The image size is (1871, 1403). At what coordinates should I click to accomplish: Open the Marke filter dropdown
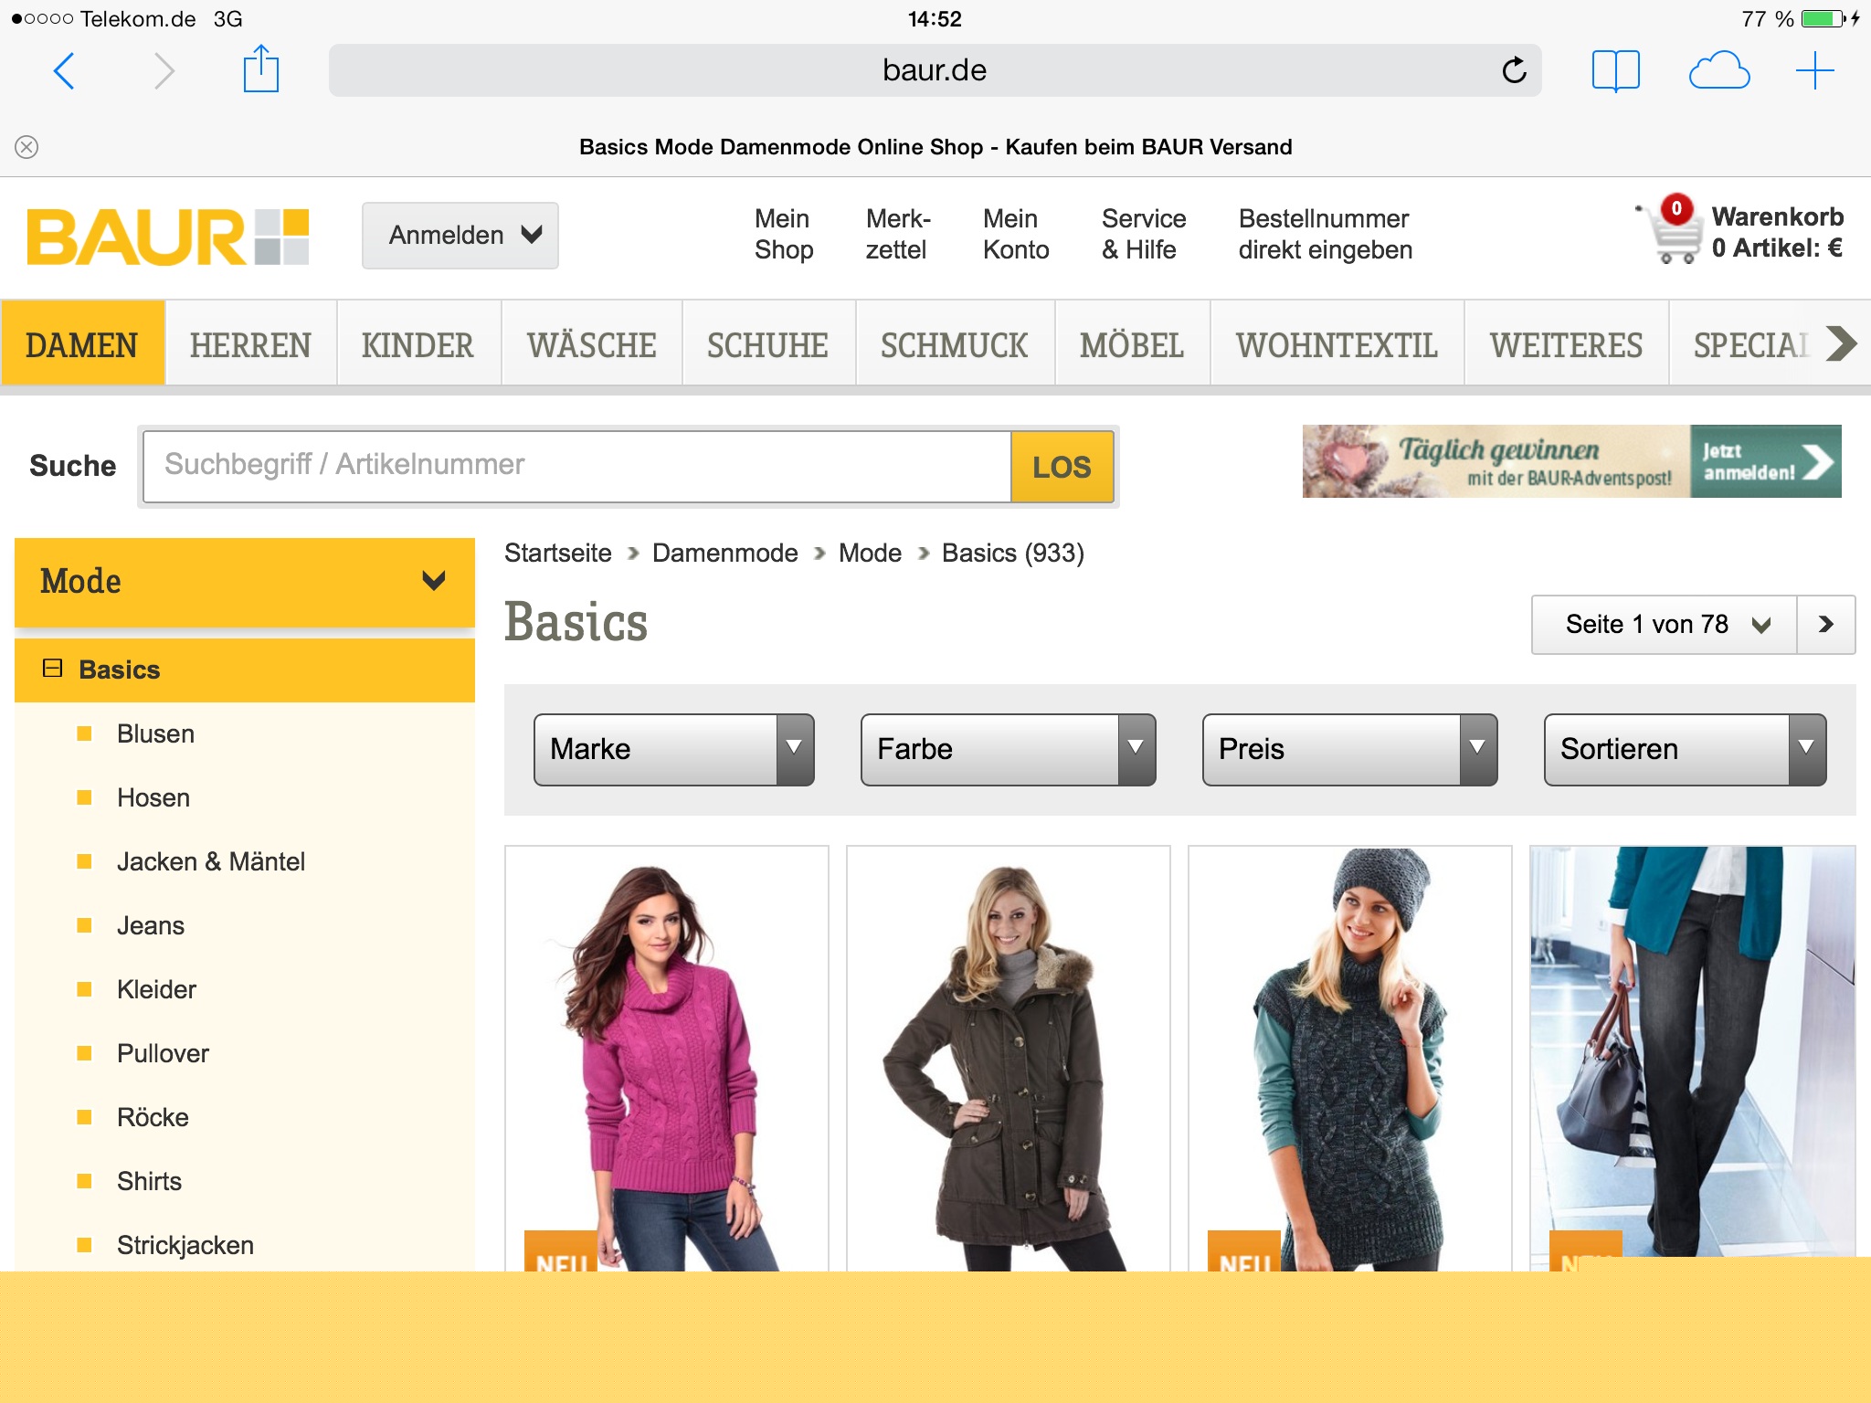coord(674,750)
